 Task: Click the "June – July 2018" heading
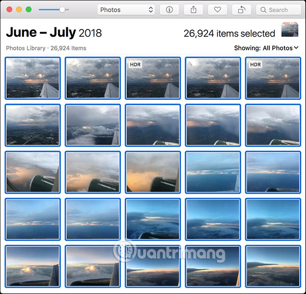pyautogui.click(x=54, y=33)
